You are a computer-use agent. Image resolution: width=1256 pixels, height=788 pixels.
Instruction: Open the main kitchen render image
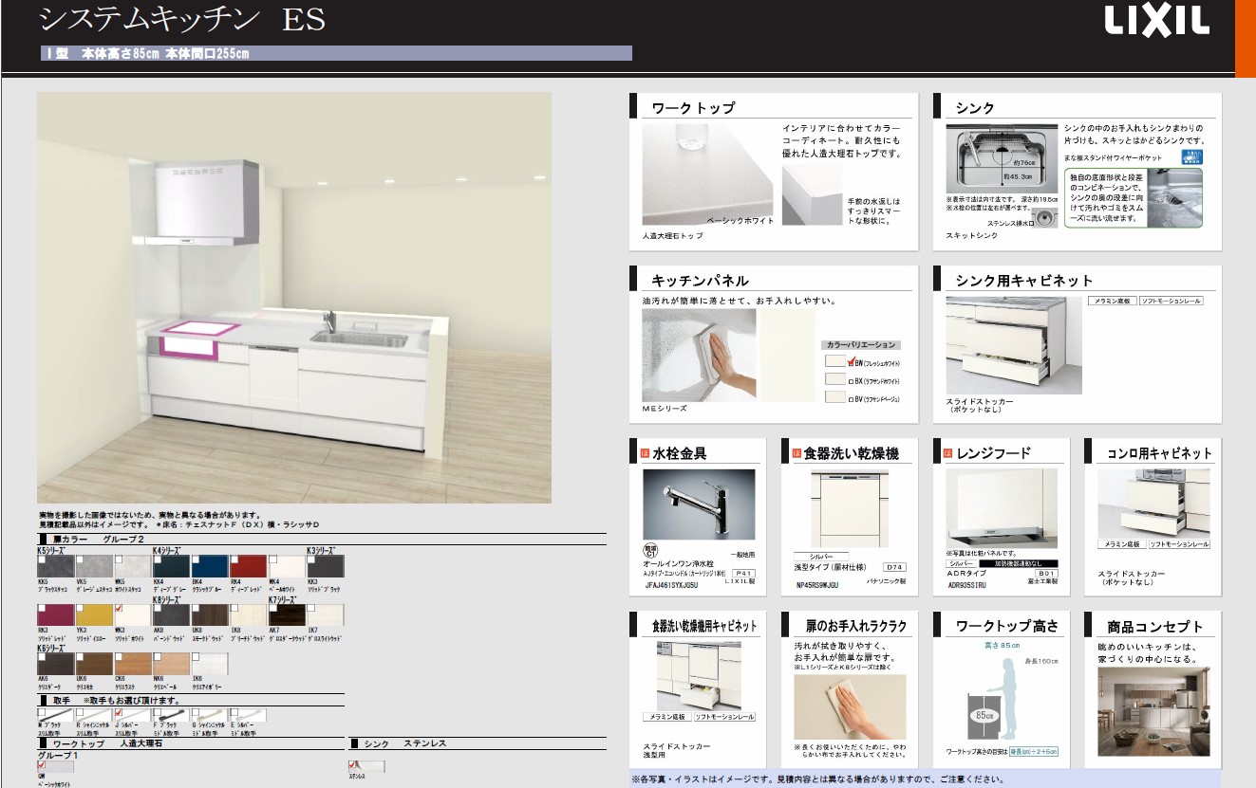click(294, 297)
